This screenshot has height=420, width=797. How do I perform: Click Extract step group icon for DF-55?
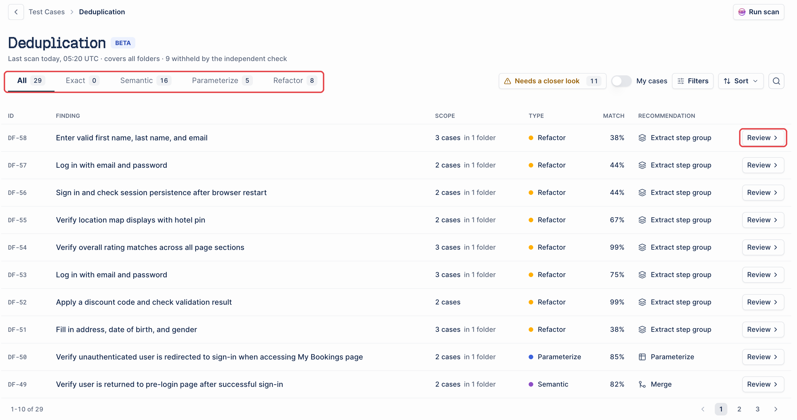coord(642,220)
